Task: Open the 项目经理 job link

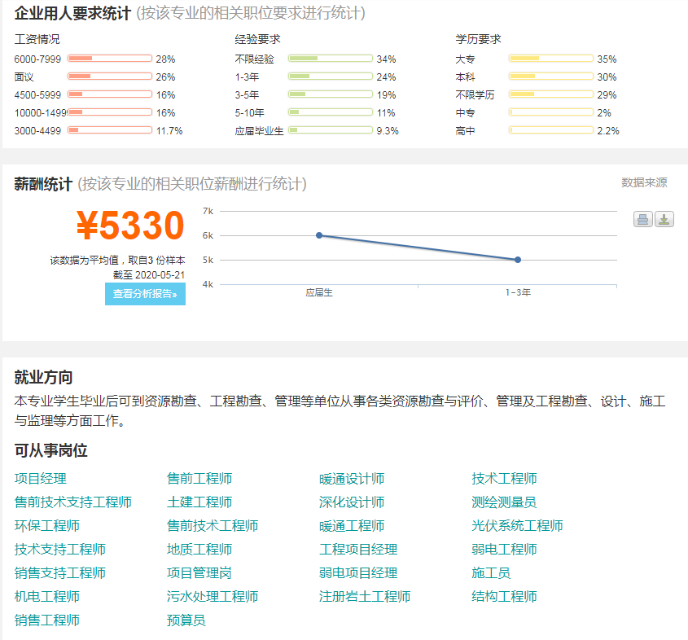Action: coord(41,479)
